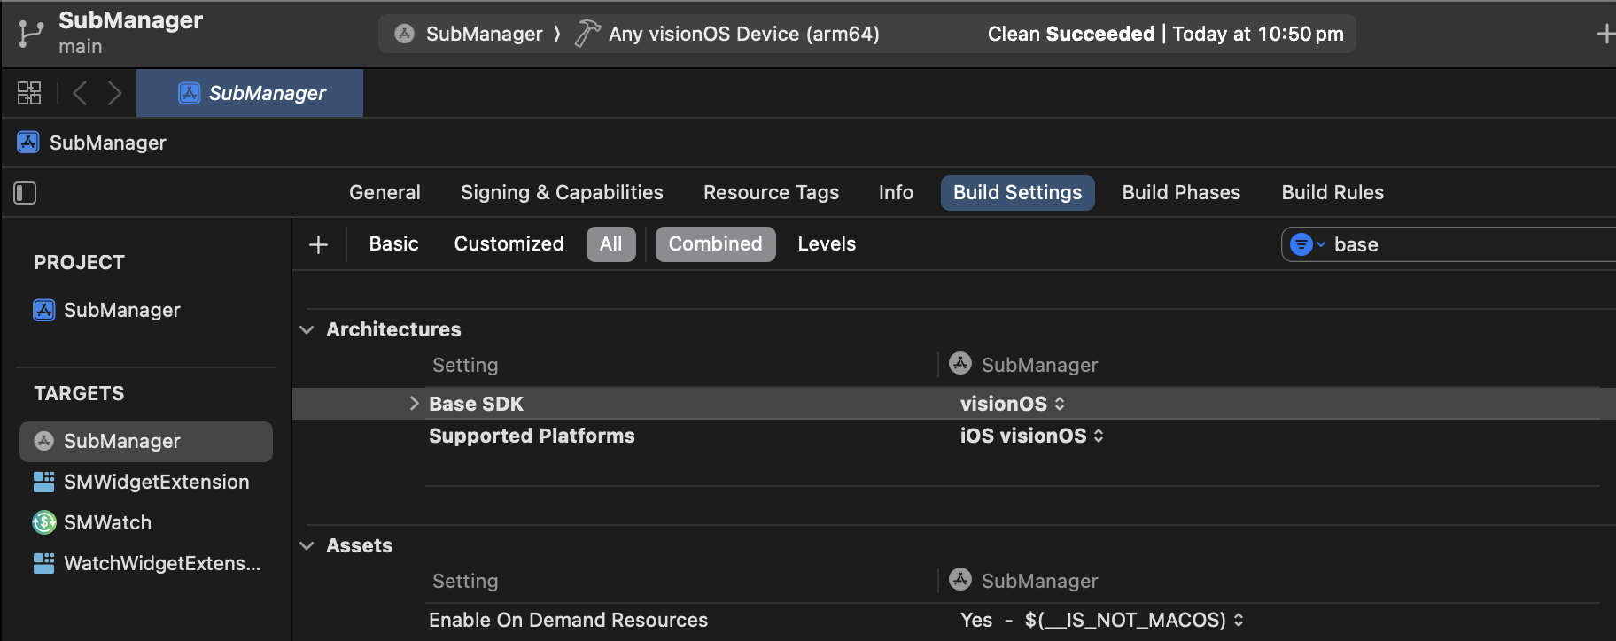Image resolution: width=1616 pixels, height=641 pixels.
Task: Expand the Base SDK setting row
Action: (x=414, y=404)
